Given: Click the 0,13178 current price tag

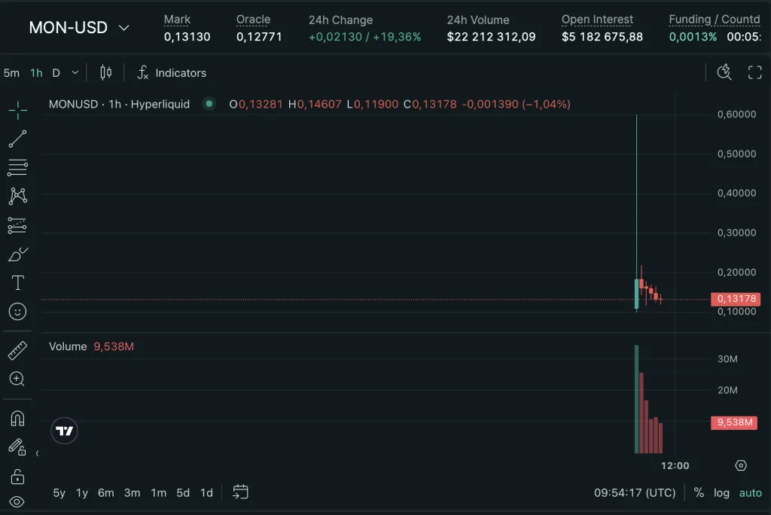Looking at the screenshot, I should pos(736,299).
